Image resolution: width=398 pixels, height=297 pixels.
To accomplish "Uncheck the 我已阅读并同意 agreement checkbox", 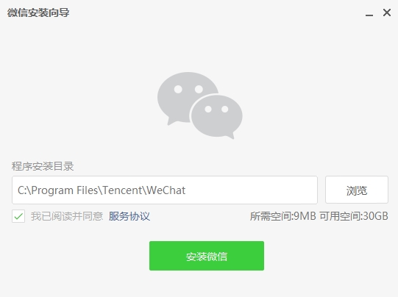I will pyautogui.click(x=18, y=216).
